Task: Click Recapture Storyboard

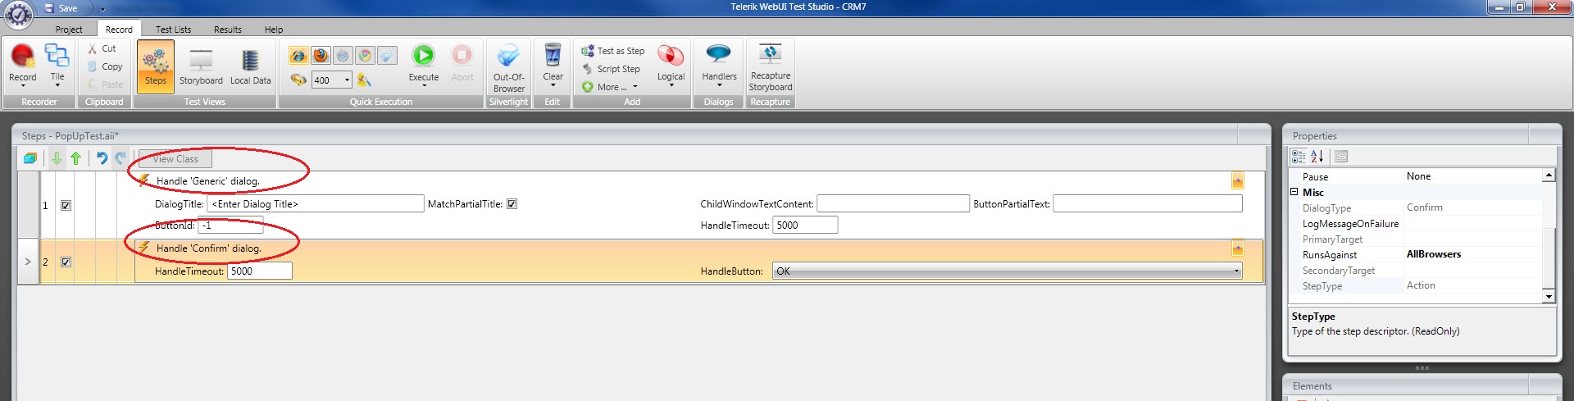Action: coord(771,68)
